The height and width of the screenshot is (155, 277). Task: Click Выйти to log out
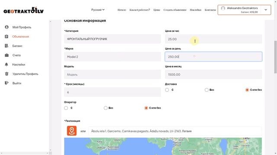(17, 83)
